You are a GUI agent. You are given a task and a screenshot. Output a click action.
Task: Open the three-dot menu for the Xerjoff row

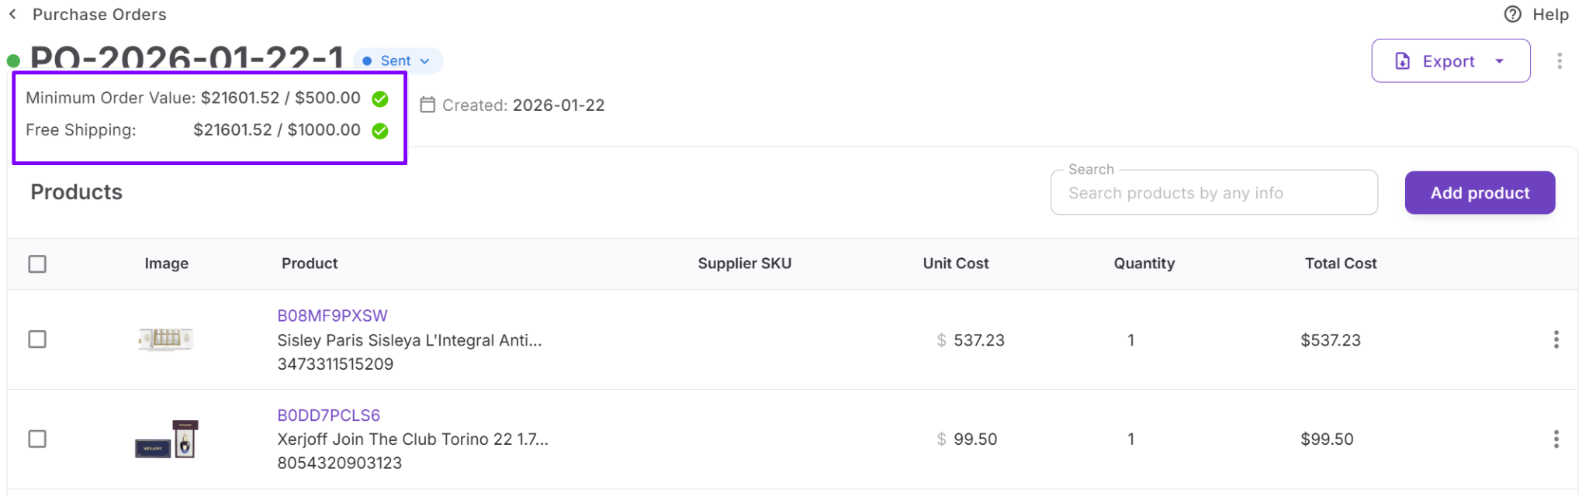[1557, 439]
